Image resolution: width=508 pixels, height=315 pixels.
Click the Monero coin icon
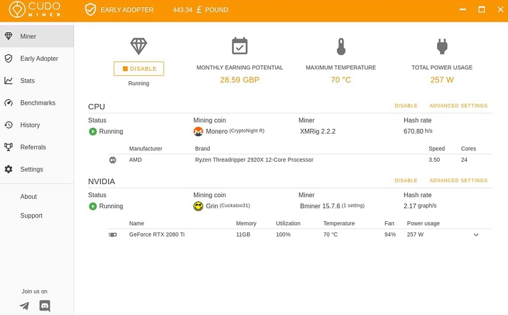point(198,132)
